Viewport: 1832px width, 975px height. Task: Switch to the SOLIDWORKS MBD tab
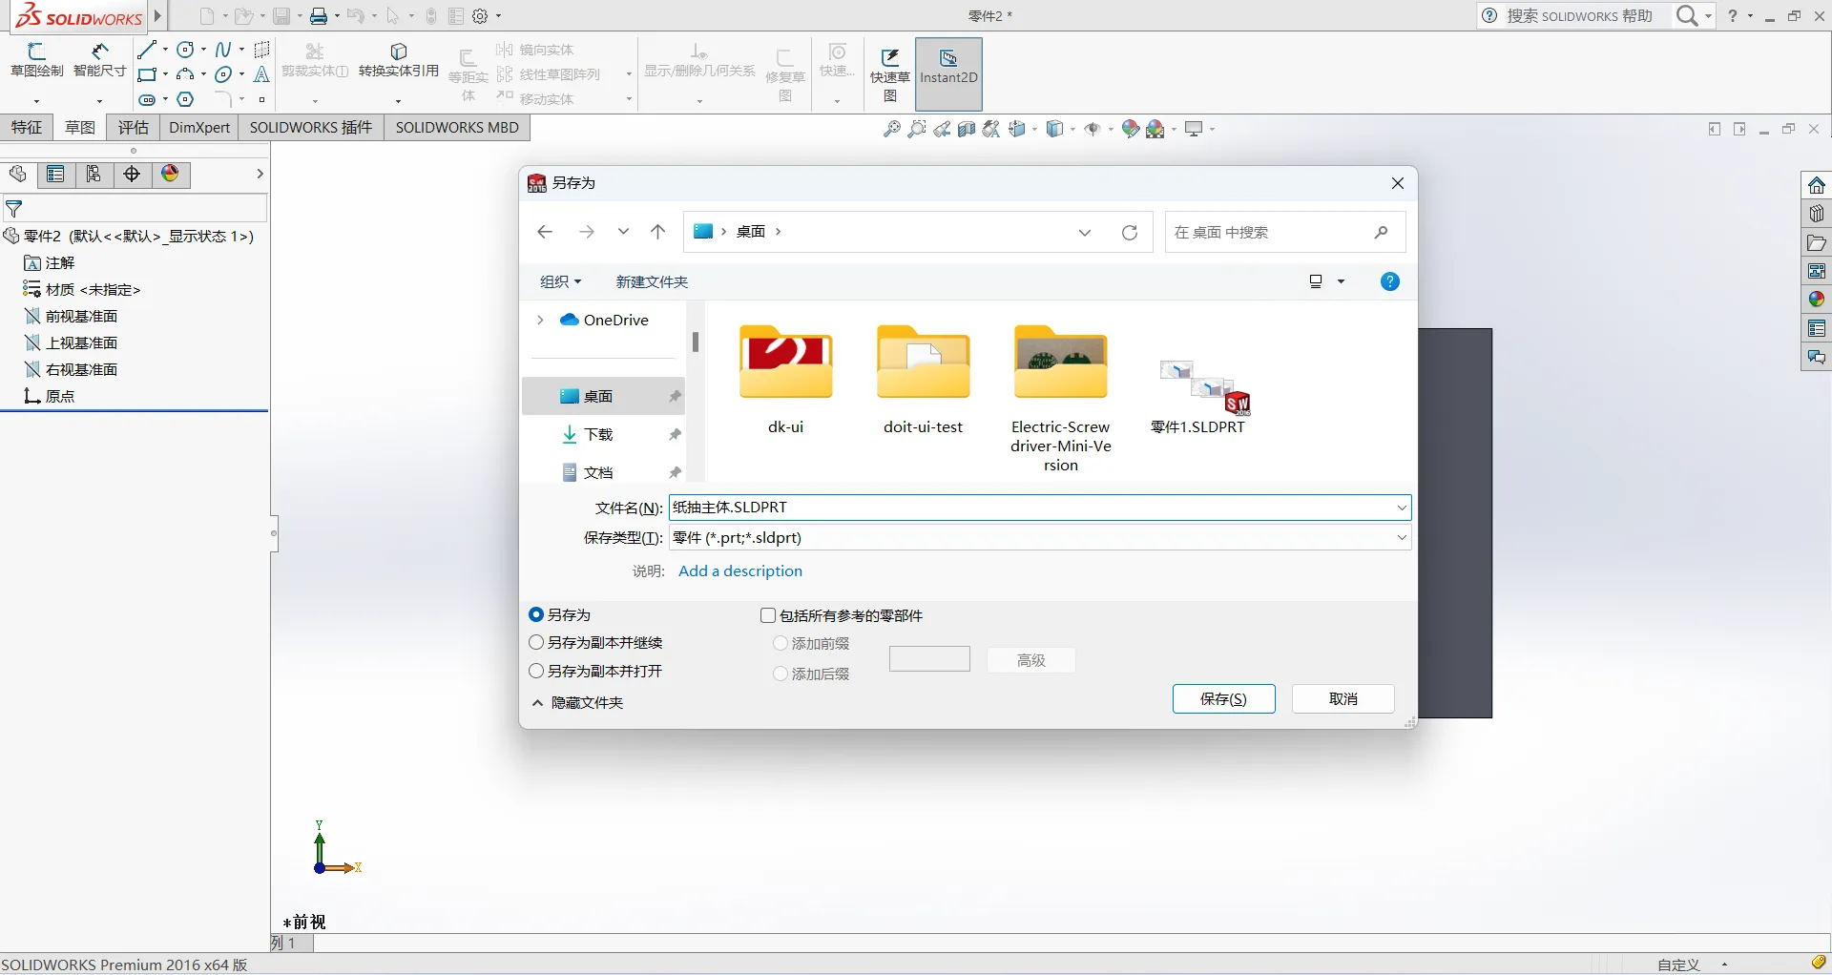tap(457, 128)
